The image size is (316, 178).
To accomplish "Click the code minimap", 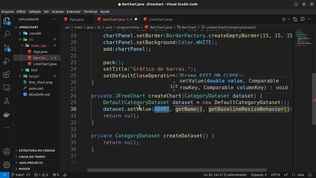I will tap(303, 39).
